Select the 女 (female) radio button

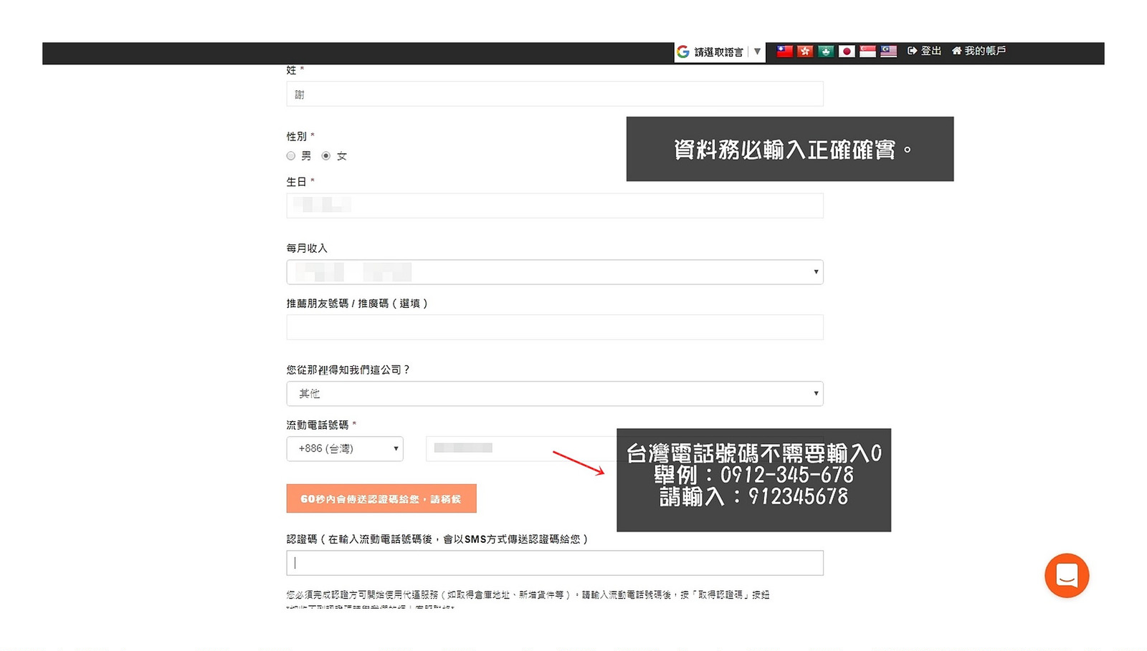click(x=326, y=155)
